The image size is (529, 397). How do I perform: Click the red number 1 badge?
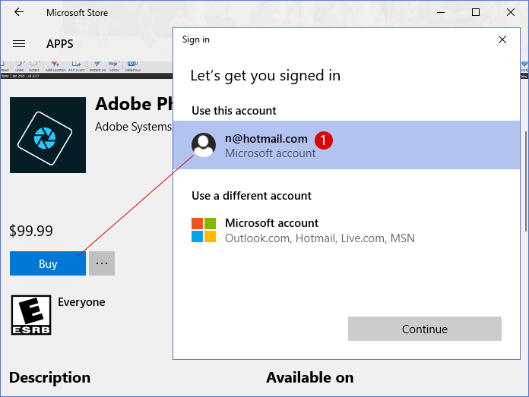pos(324,140)
